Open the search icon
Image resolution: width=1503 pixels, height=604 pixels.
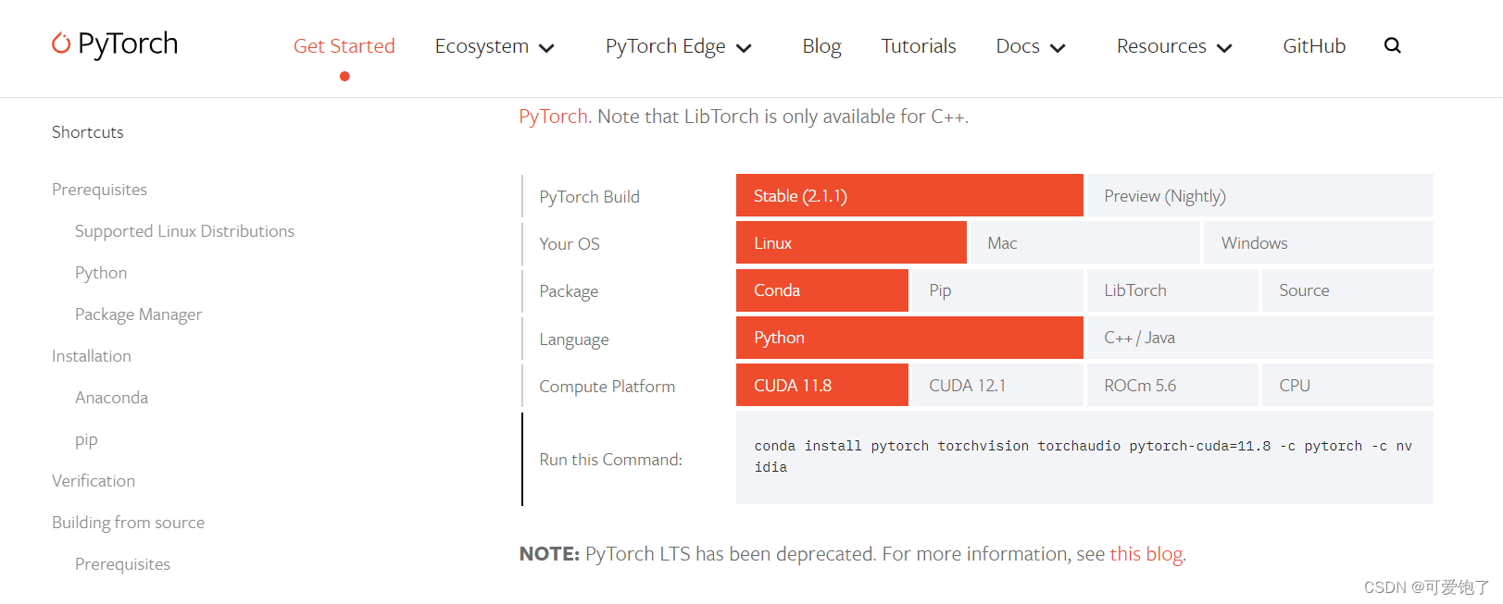(1393, 44)
